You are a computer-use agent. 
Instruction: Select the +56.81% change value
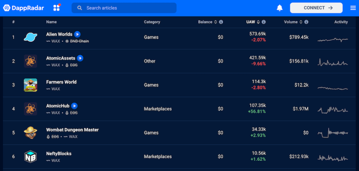pyautogui.click(x=258, y=111)
